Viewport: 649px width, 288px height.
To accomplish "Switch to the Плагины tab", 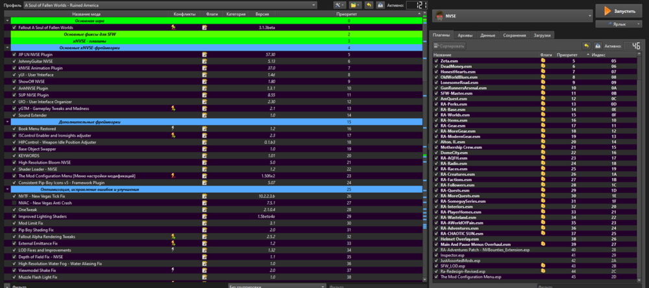I will pos(441,35).
